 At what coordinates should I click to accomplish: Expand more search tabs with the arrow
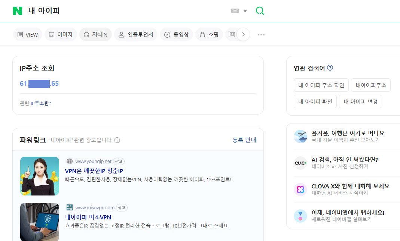tap(244, 34)
